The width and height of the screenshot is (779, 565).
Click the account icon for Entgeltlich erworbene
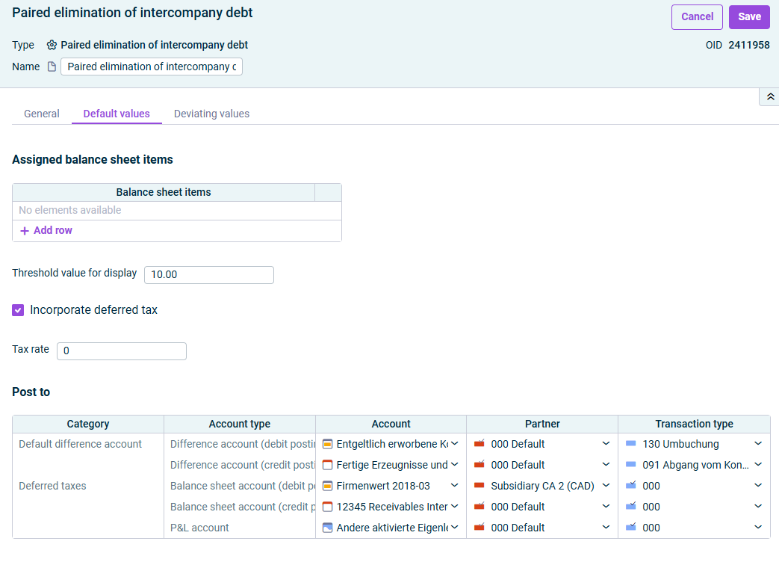pos(327,444)
